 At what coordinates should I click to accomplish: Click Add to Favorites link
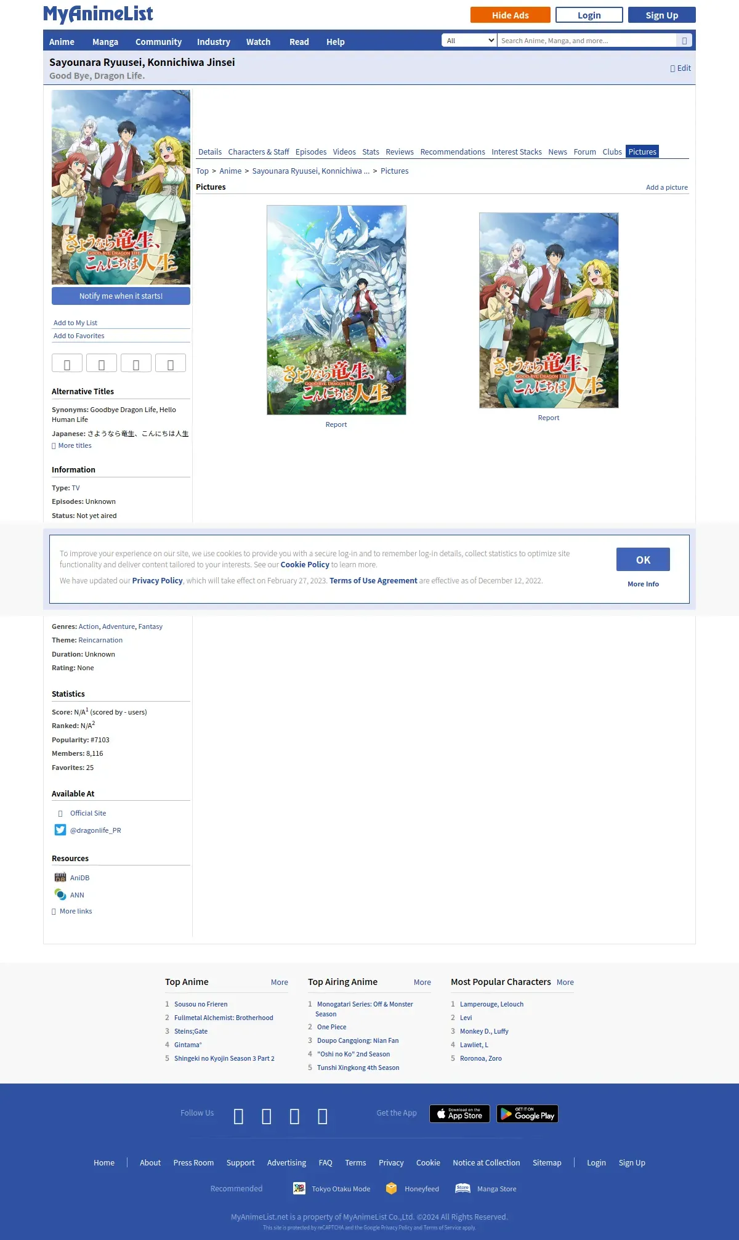point(79,336)
